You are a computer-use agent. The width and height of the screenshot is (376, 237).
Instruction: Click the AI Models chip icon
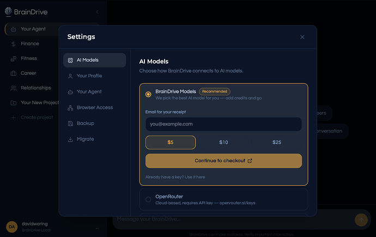(x=70, y=60)
